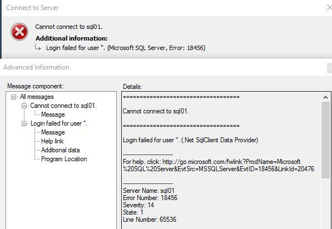The height and width of the screenshot is (229, 332).
Task: Select Message under Login failed for user
Action: (53, 132)
